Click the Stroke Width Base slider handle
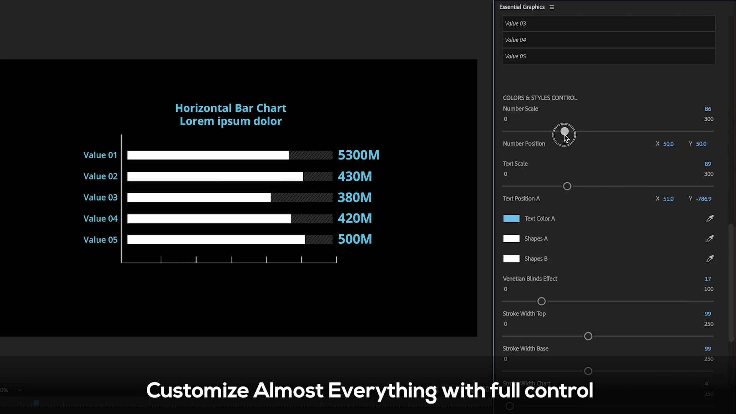This screenshot has width=736, height=414. pyautogui.click(x=588, y=371)
